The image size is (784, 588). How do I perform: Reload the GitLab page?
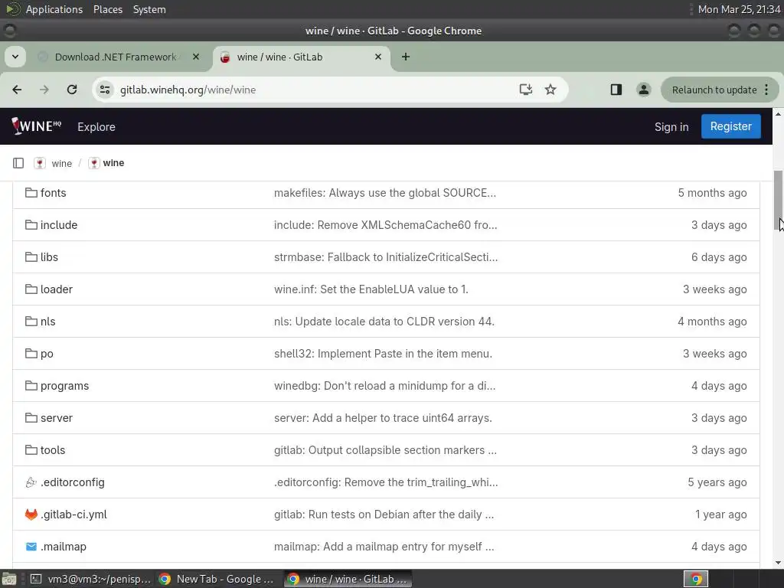[x=72, y=90]
